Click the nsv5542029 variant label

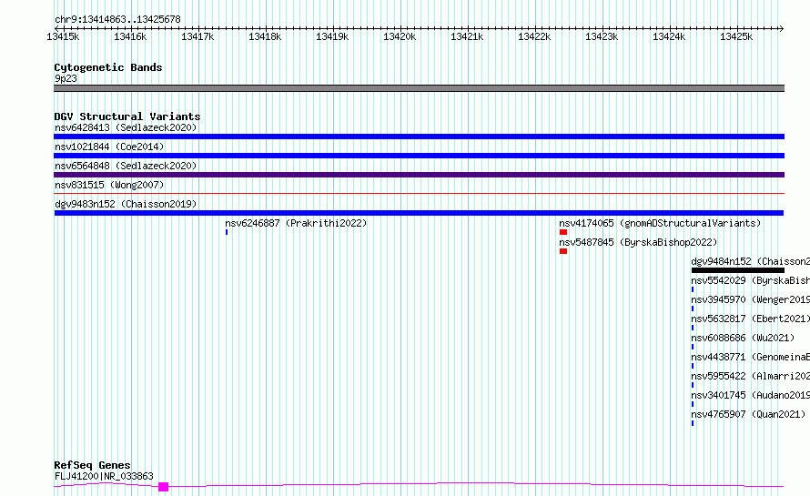pos(750,280)
